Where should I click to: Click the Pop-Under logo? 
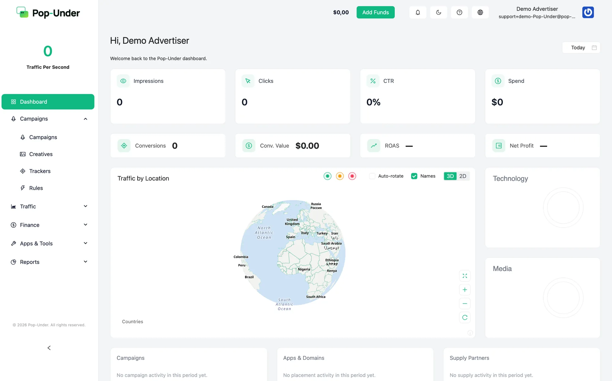click(x=48, y=13)
